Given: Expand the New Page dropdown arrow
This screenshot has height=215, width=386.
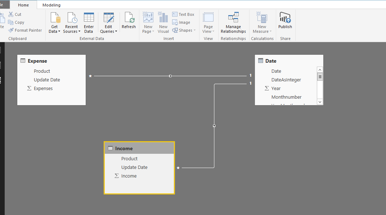Looking at the screenshot, I should click(153, 32).
